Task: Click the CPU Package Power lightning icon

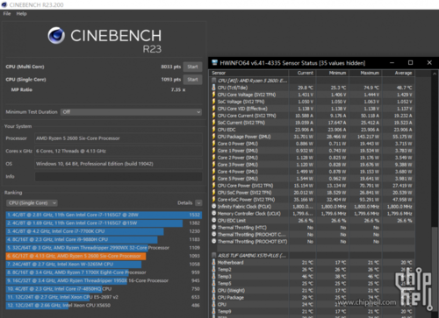Action: (x=213, y=137)
